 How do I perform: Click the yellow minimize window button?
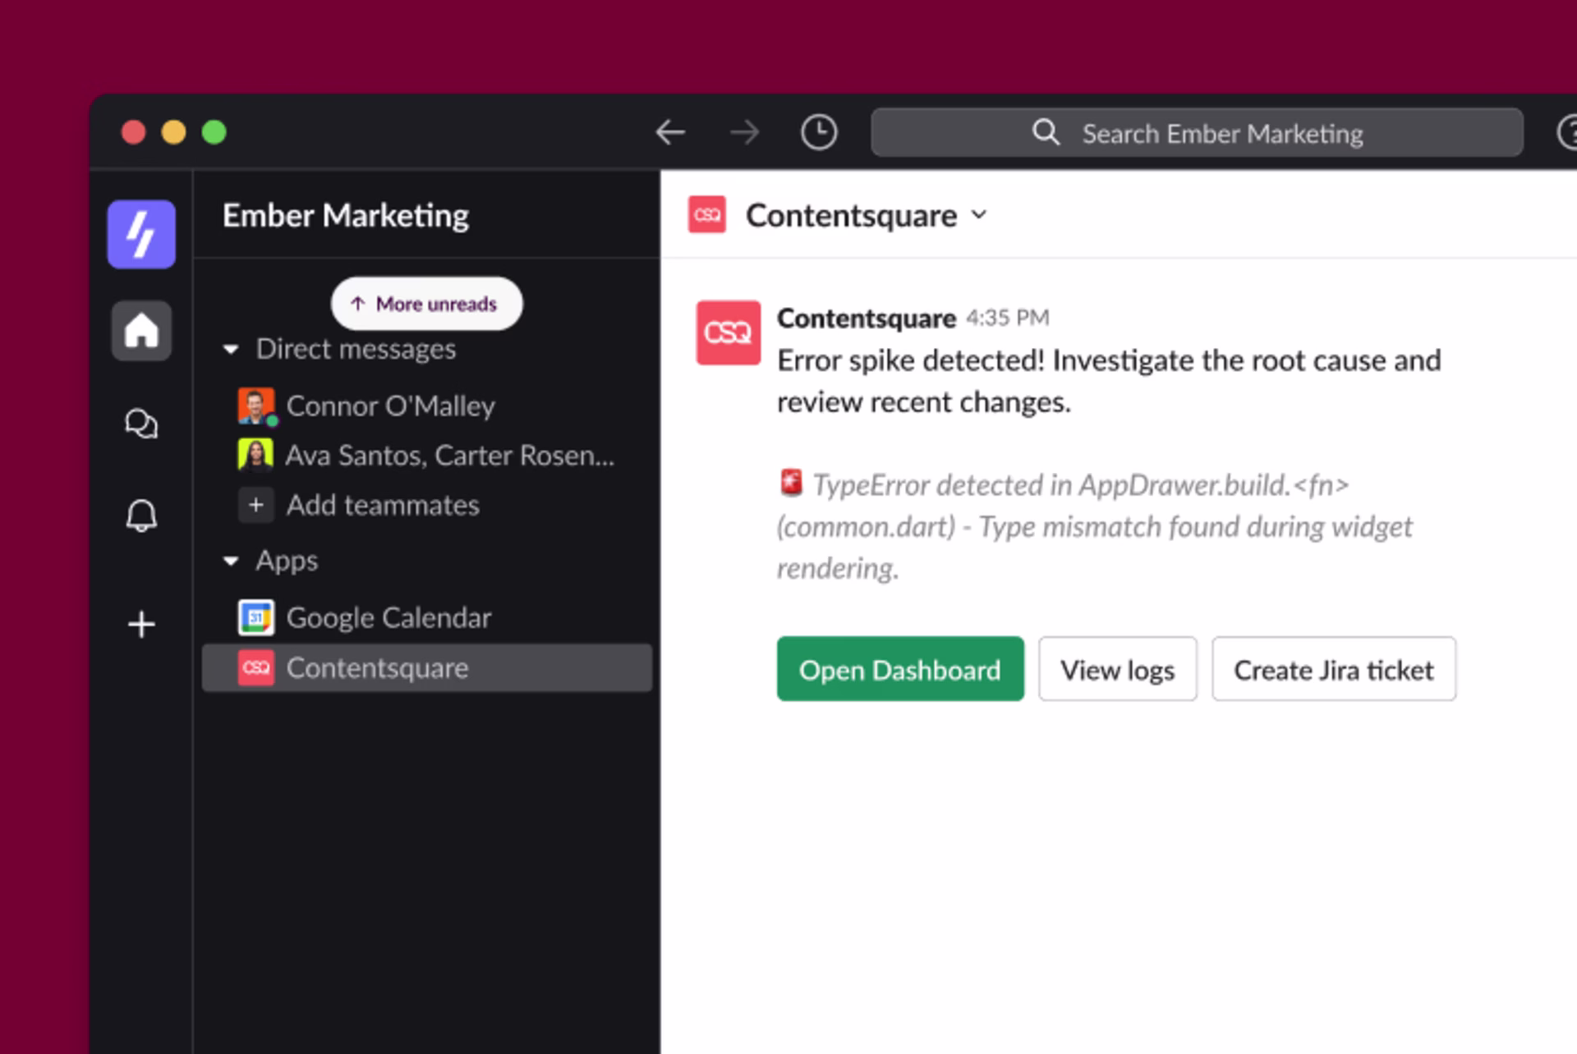click(173, 132)
